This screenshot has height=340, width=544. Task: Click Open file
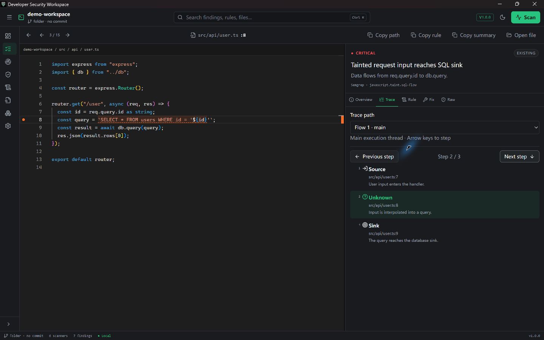(x=521, y=35)
